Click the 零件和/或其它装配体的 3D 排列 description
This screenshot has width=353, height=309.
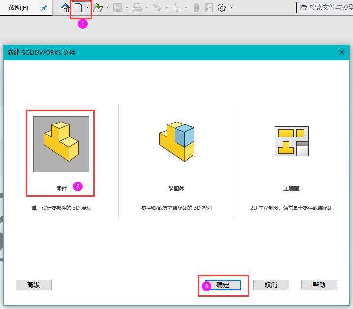176,208
